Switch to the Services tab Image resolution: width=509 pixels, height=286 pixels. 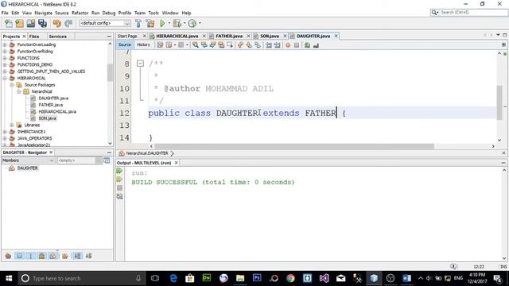click(57, 37)
